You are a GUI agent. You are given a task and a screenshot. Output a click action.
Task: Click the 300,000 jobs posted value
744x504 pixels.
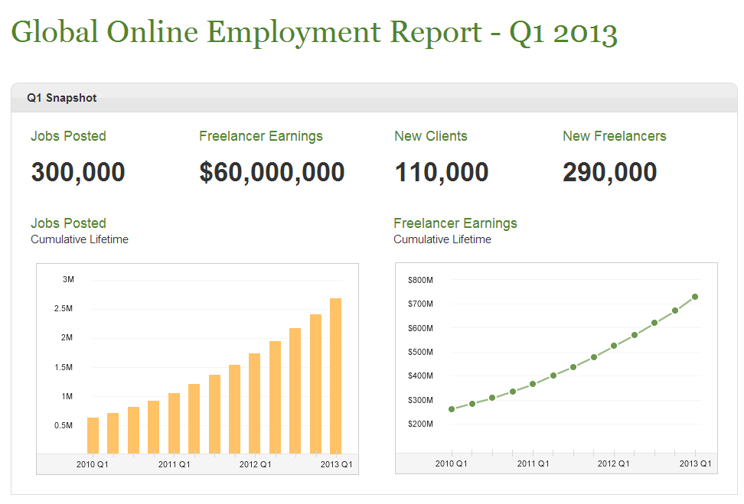(x=78, y=171)
